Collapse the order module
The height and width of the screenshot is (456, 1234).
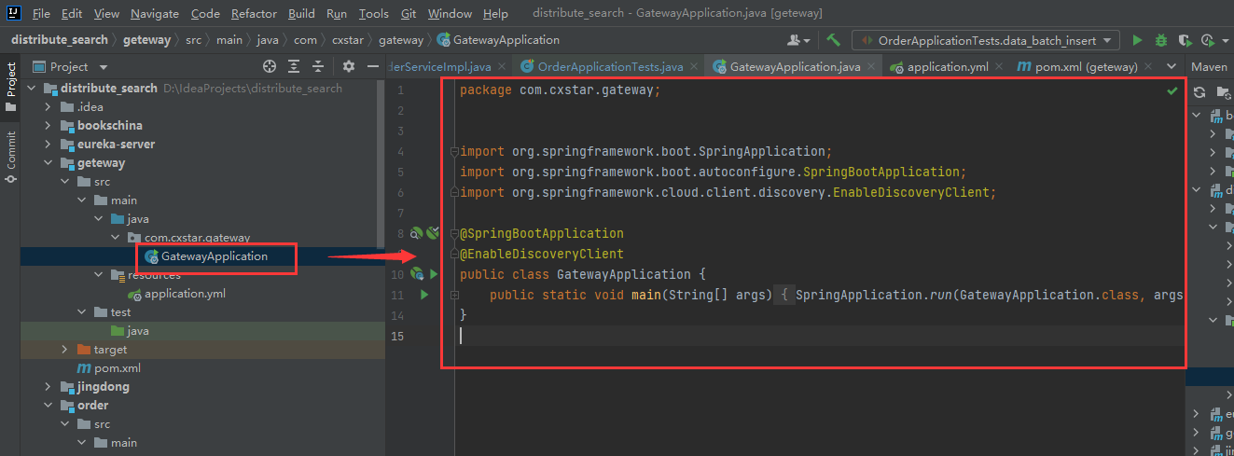coord(50,405)
